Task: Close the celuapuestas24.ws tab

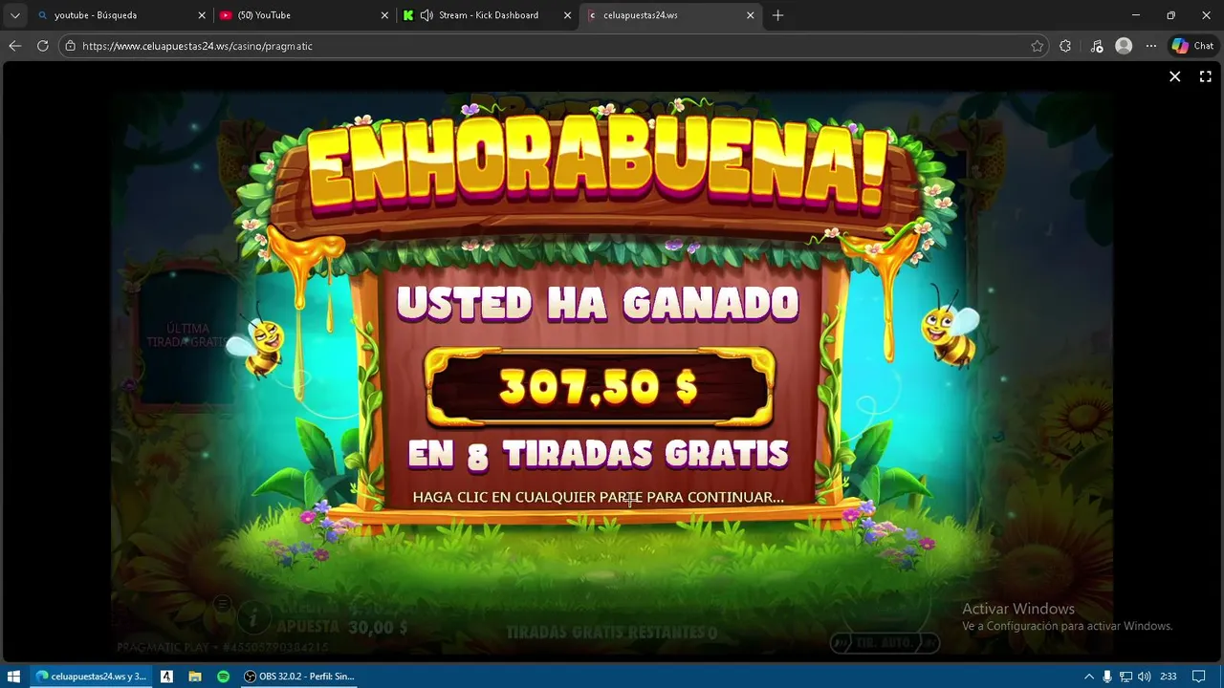Action: pyautogui.click(x=750, y=15)
